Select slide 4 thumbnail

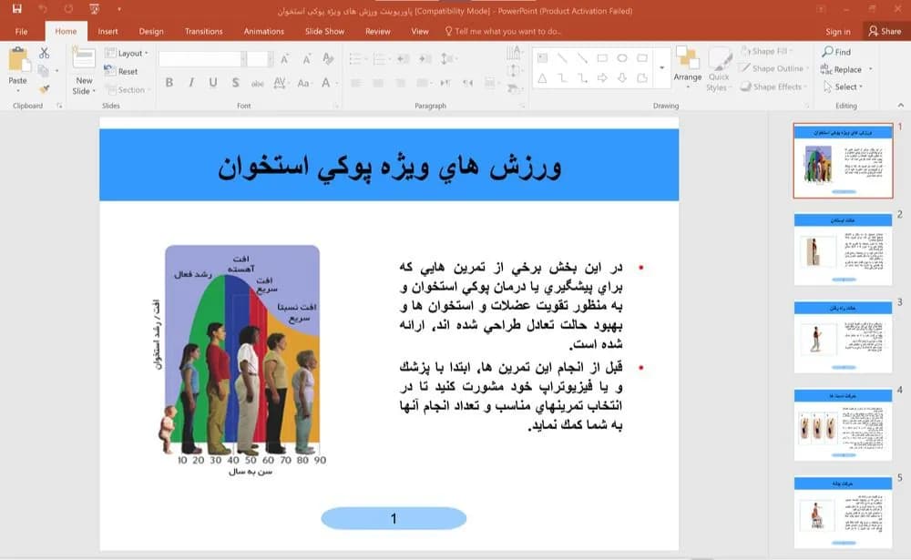pos(843,425)
